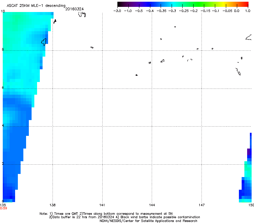Click the latitude label 10
The image size is (254, 223).
(x=3, y=11)
